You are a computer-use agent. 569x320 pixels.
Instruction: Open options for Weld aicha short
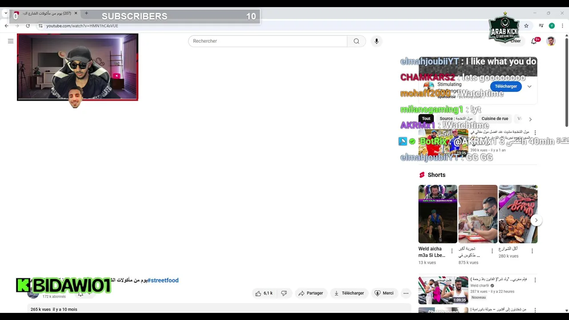coord(452,251)
